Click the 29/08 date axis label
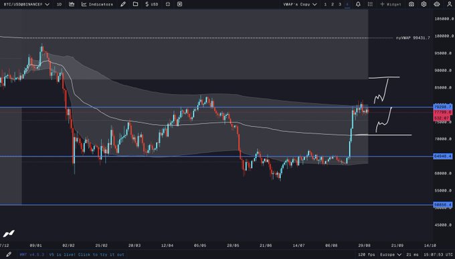The image size is (455, 259). pyautogui.click(x=364, y=246)
